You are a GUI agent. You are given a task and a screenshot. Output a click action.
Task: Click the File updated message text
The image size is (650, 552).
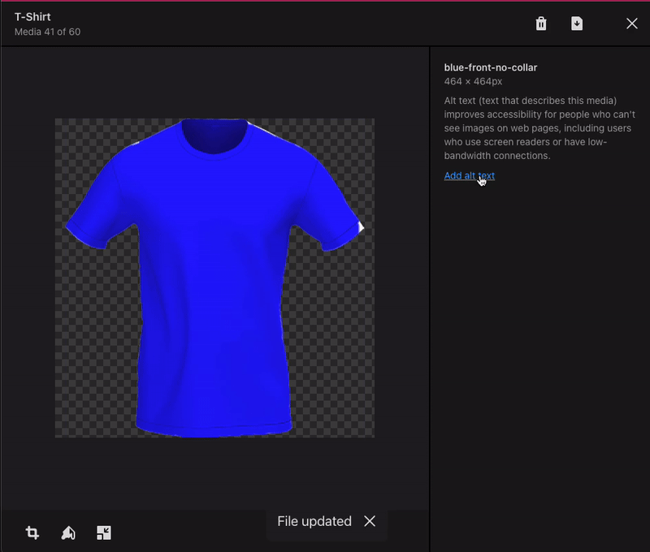pos(314,521)
